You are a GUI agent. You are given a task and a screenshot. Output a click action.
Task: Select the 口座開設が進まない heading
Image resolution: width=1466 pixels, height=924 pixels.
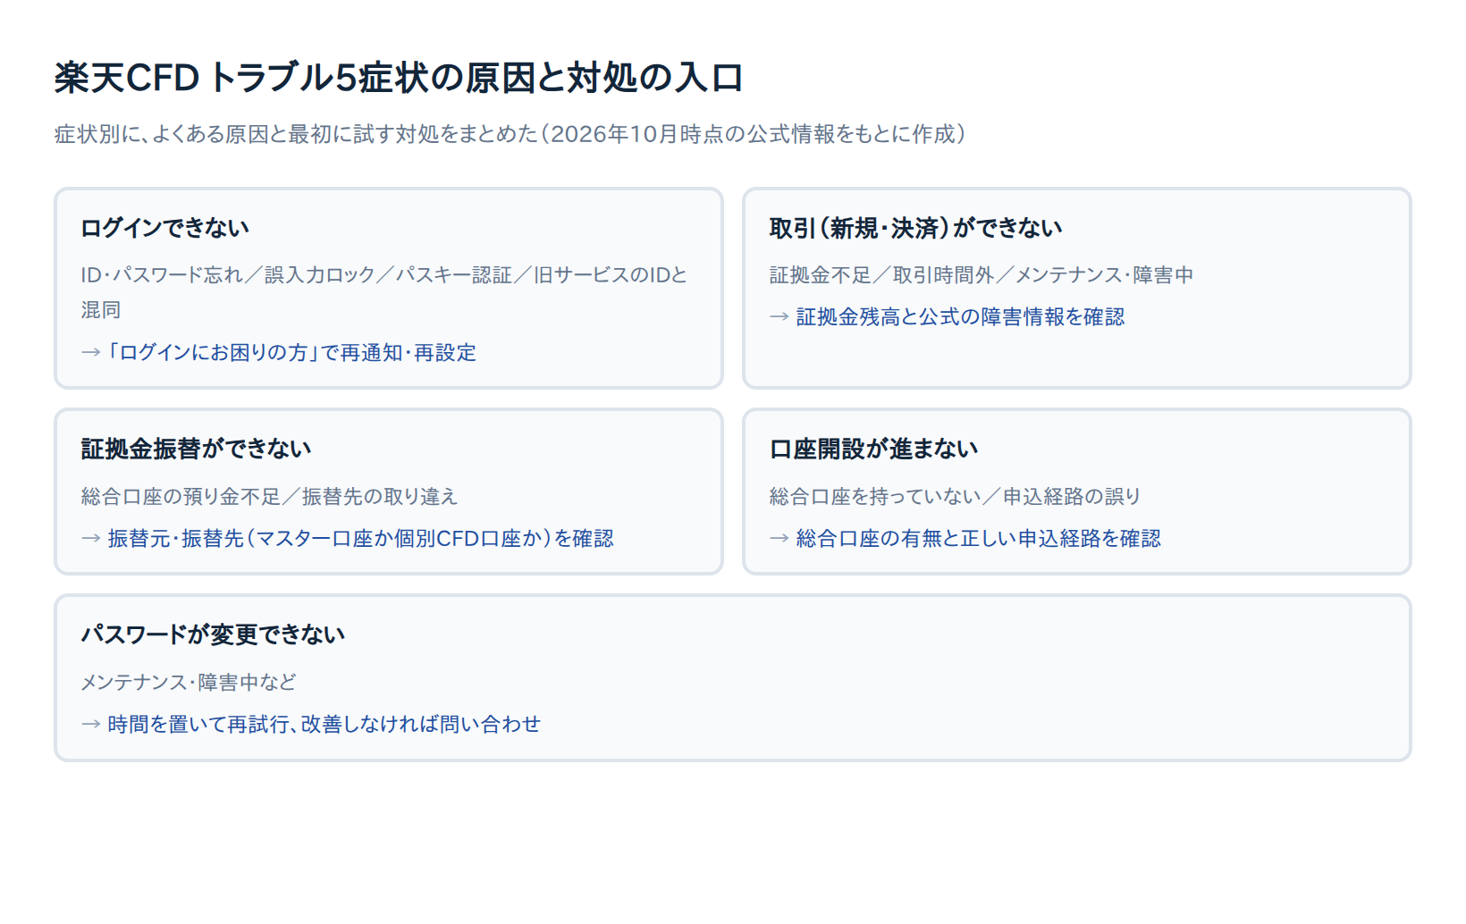point(873,449)
